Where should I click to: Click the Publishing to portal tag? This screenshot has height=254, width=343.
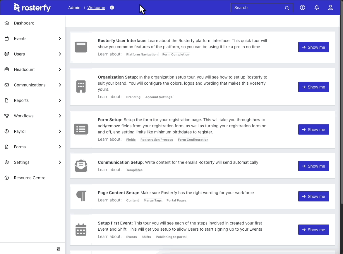pyautogui.click(x=171, y=237)
